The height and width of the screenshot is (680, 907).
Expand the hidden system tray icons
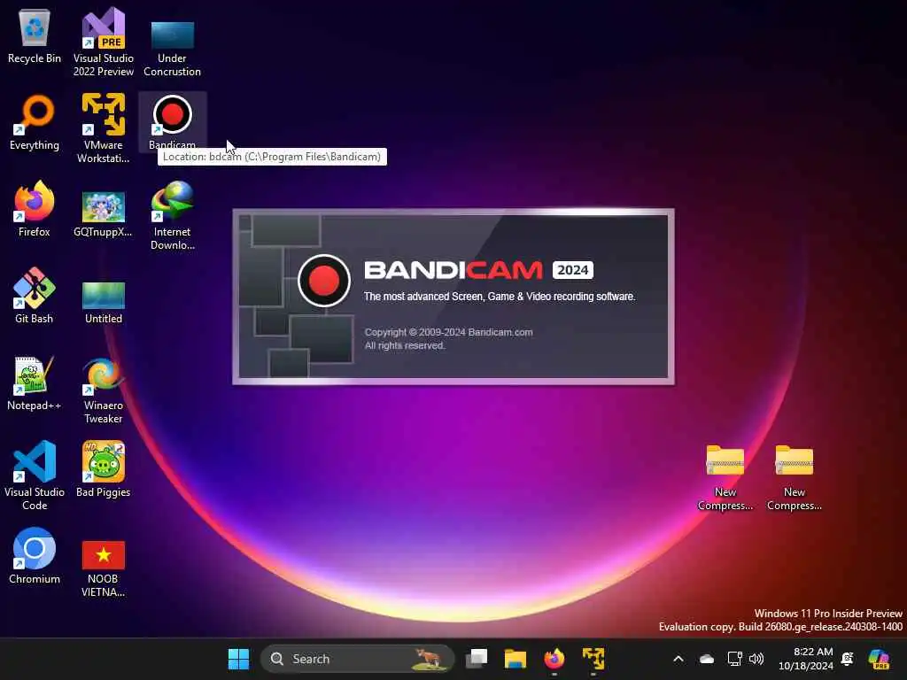pos(678,659)
